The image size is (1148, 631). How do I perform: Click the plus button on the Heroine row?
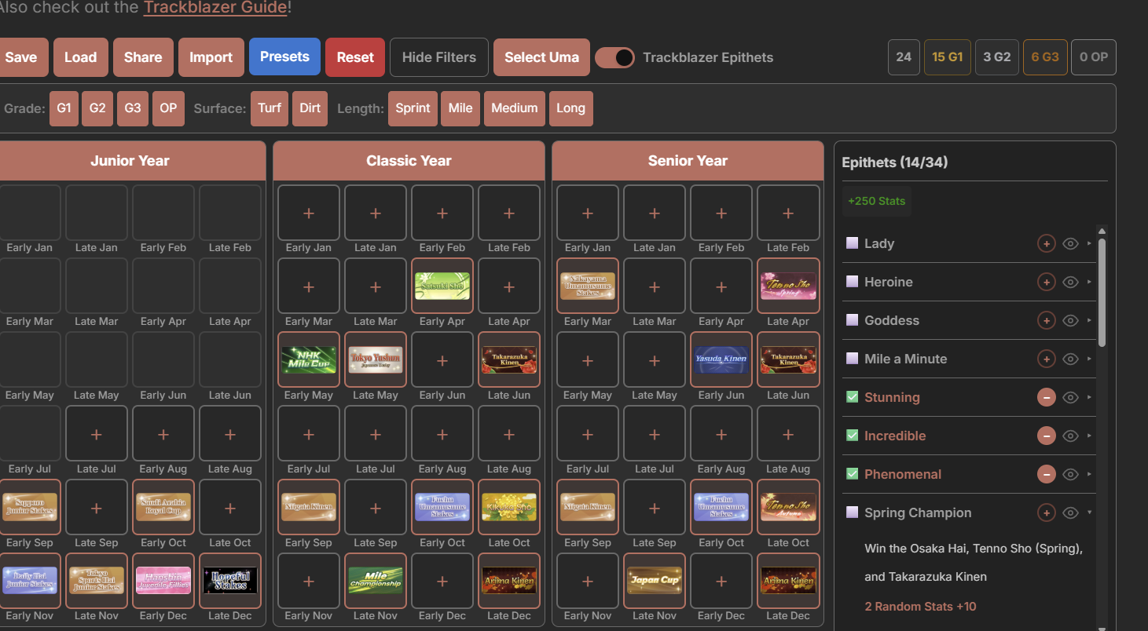(1046, 282)
